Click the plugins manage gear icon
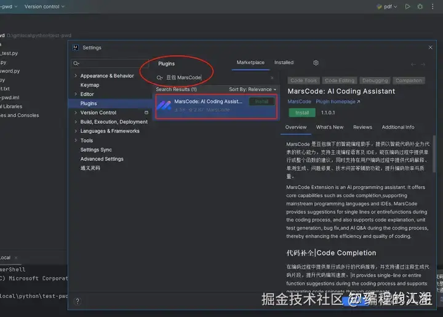Screen dimensions: 443x317 [x=316, y=63]
